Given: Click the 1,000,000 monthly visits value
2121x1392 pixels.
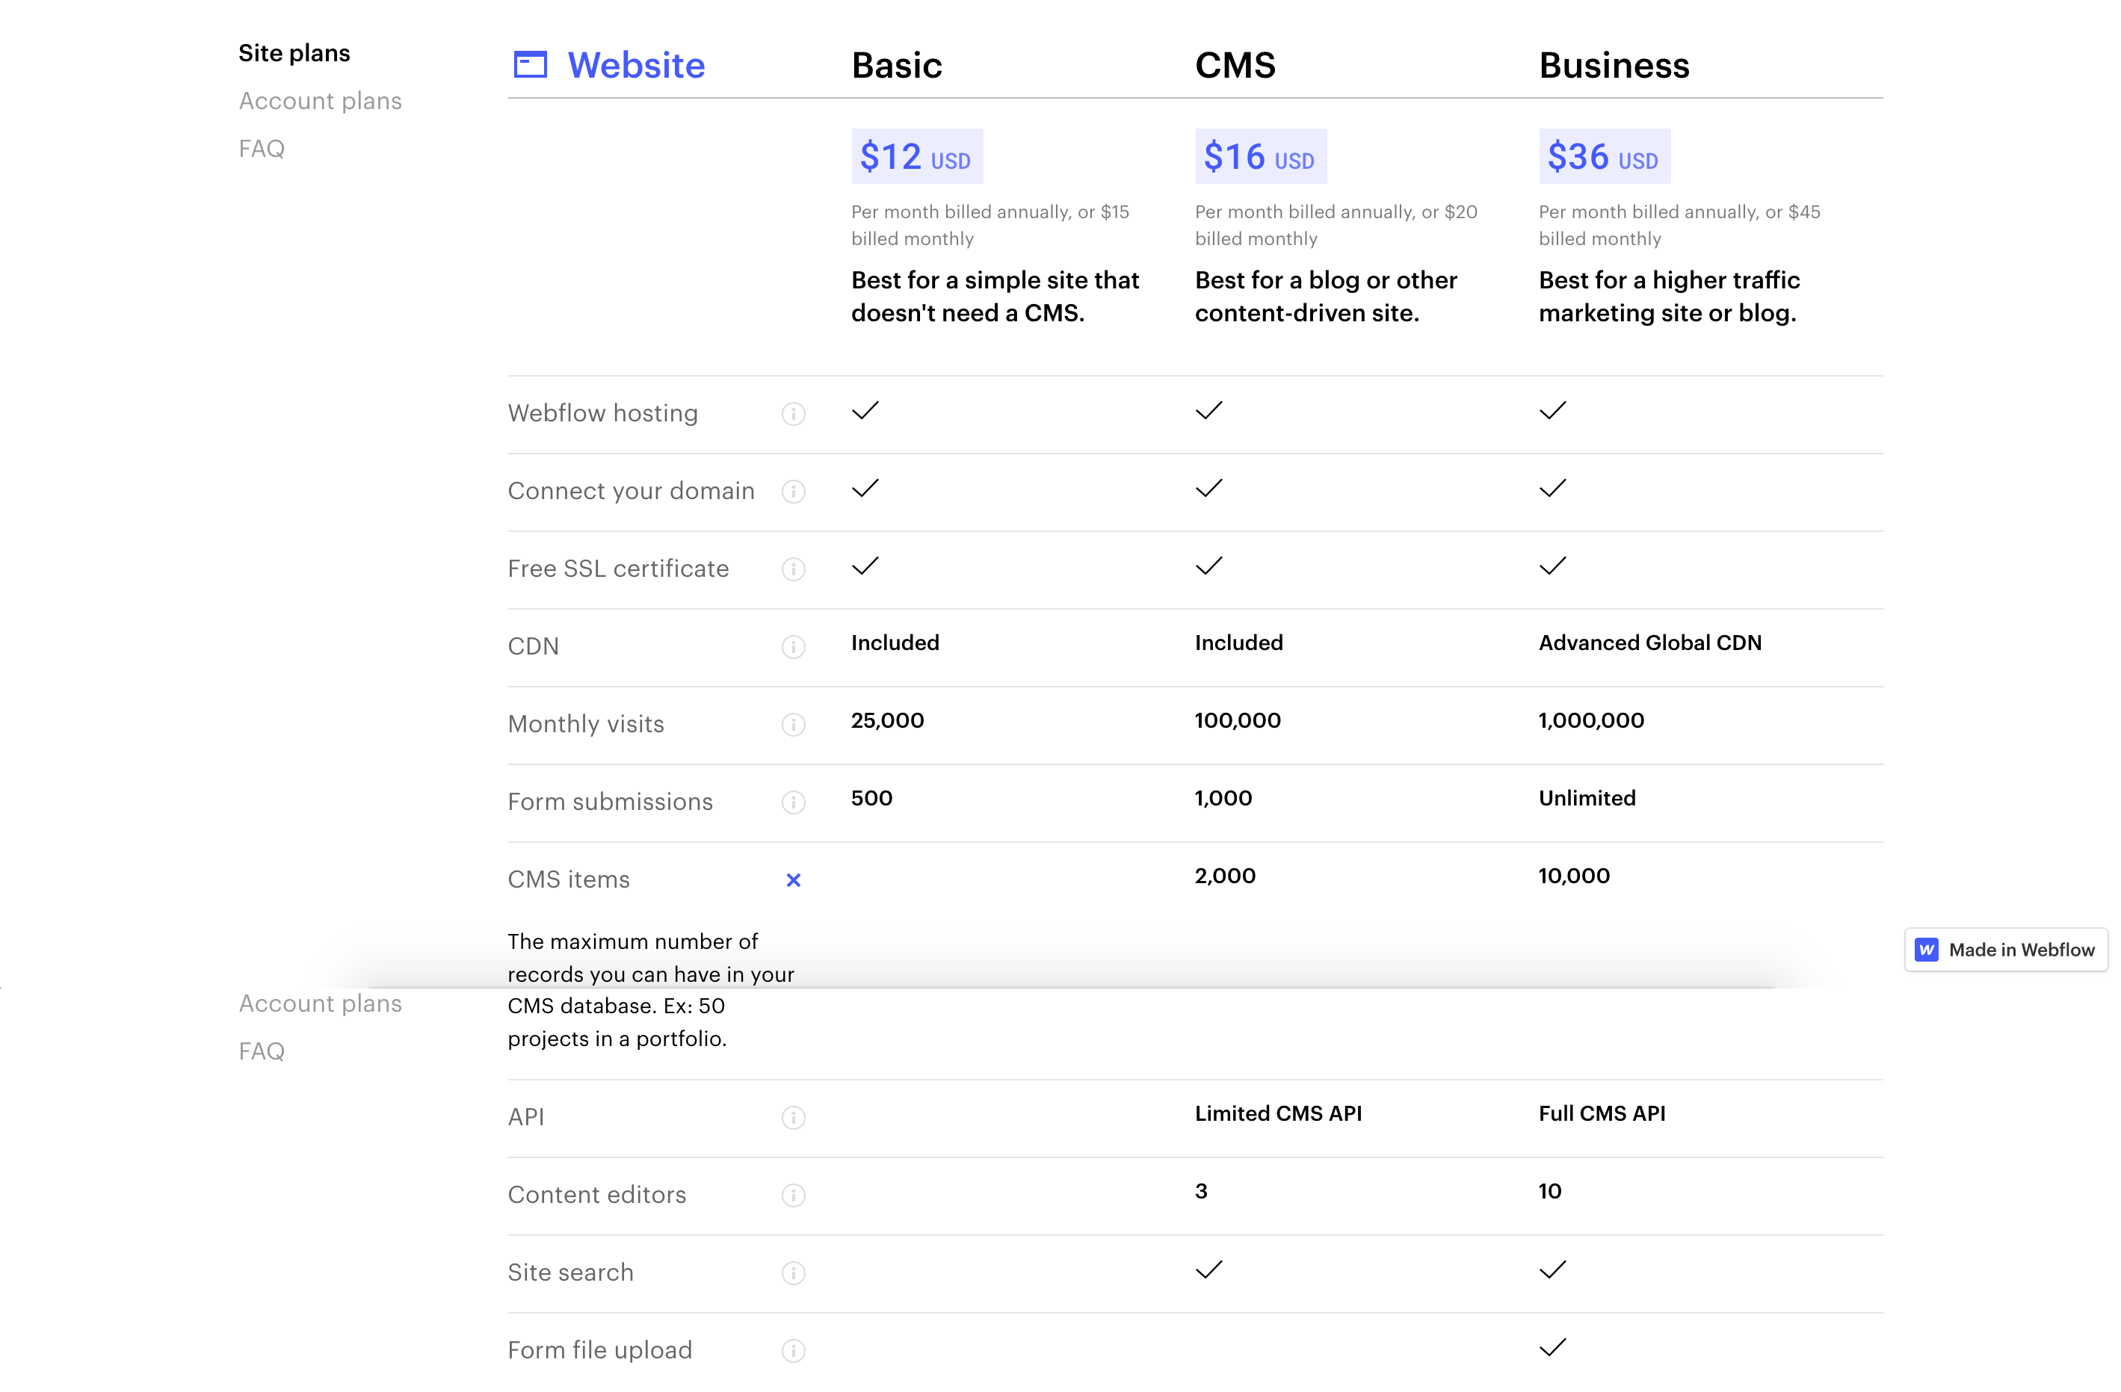Looking at the screenshot, I should 1592,721.
